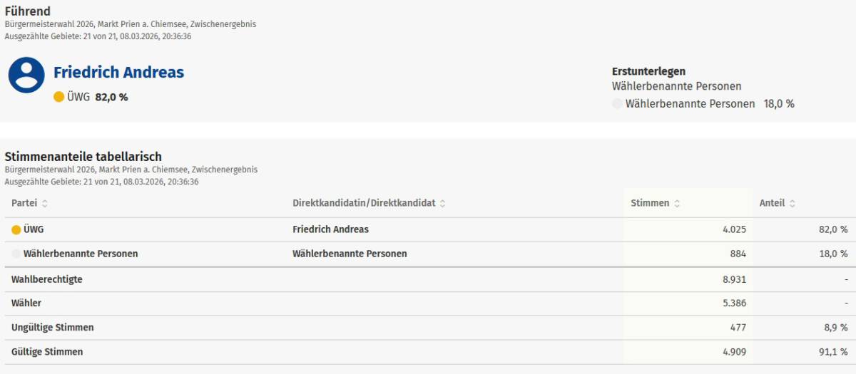This screenshot has height=374, width=856.
Task: Select the Stimmen column header label
Action: 650,204
